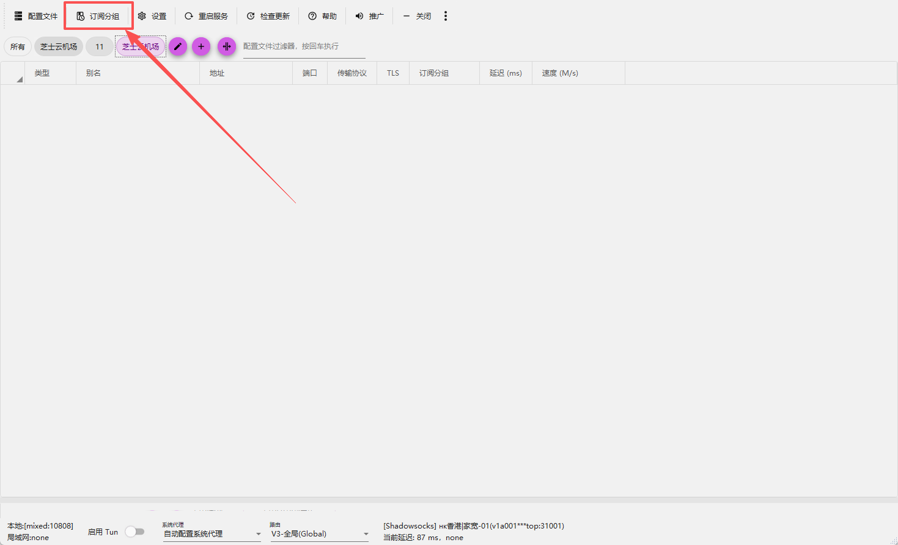Viewport: 898px width, 545px height.
Task: Open the 配置文件 toolbar menu
Action: coord(35,16)
